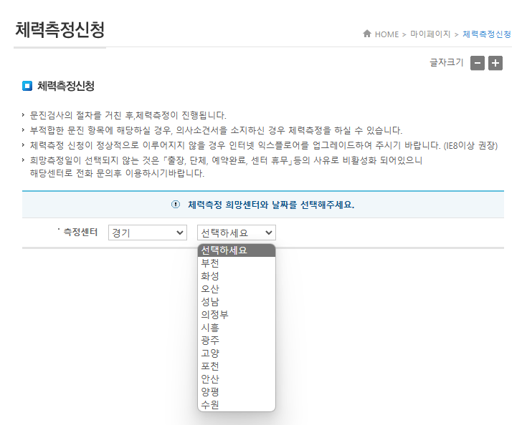Choose 양평 from the center list
The image size is (522, 425).
pyautogui.click(x=237, y=392)
